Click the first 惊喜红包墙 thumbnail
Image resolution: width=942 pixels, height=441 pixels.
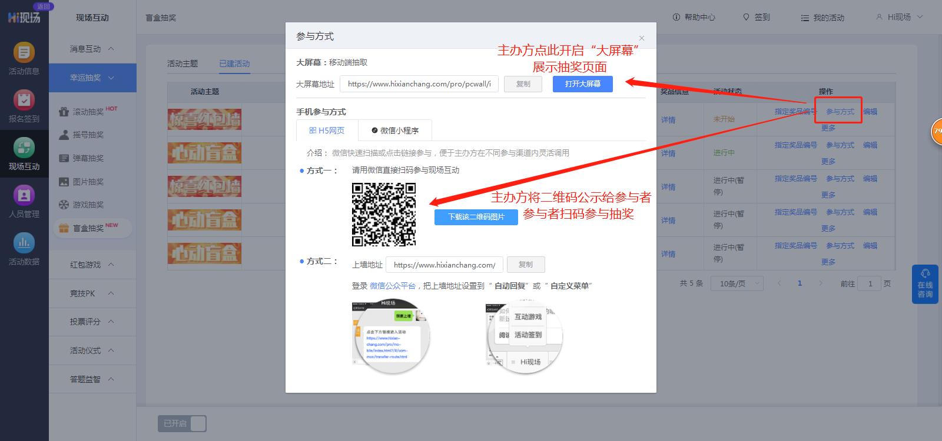point(204,119)
